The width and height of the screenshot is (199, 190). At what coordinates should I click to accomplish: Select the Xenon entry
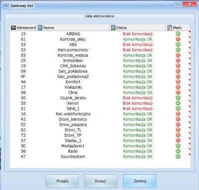pyautogui.click(x=73, y=103)
